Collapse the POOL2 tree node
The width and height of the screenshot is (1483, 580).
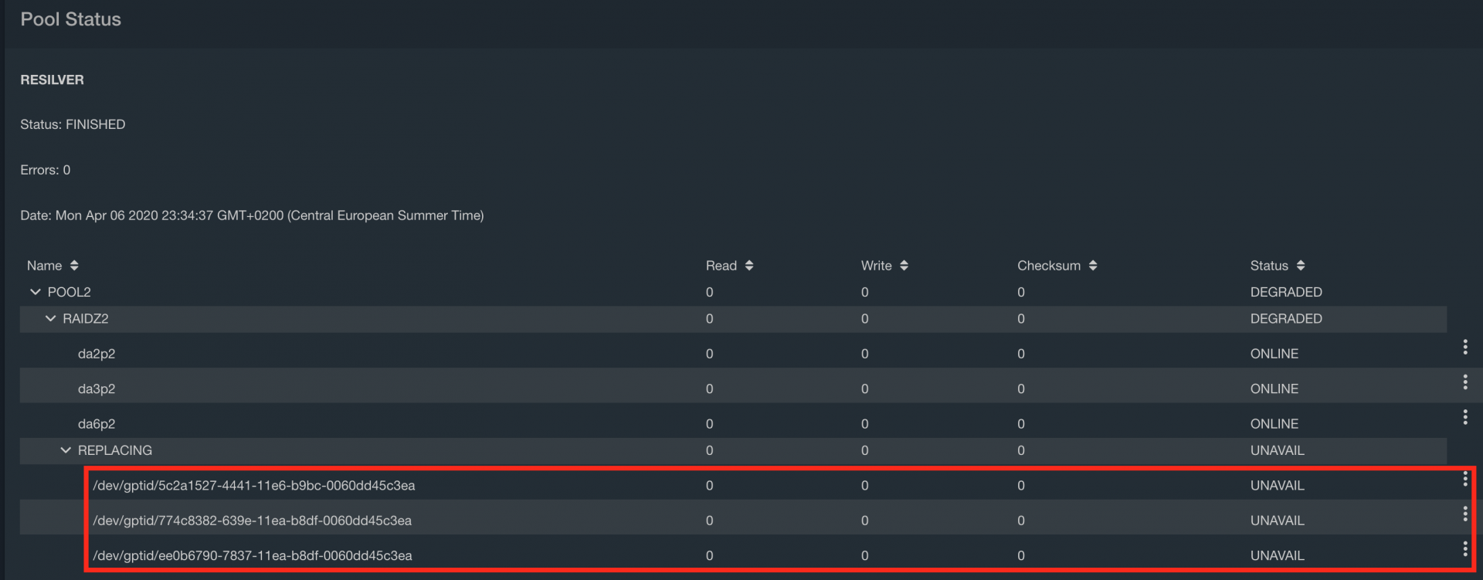tap(36, 292)
